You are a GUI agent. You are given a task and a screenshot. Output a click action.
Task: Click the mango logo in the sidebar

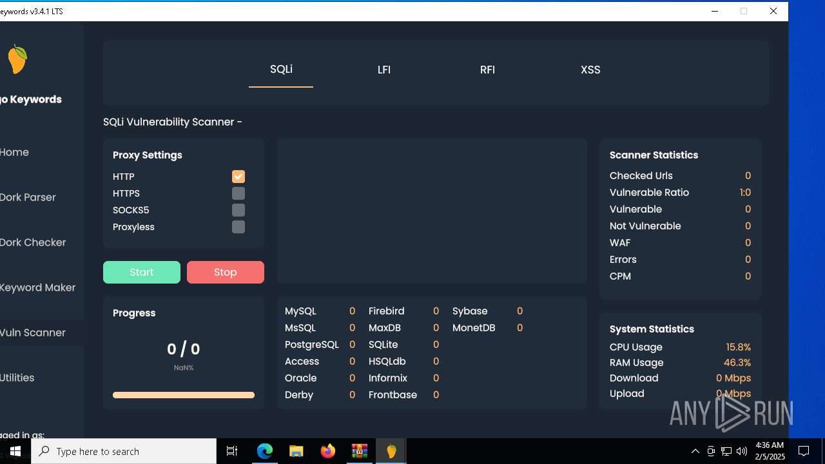click(x=17, y=59)
